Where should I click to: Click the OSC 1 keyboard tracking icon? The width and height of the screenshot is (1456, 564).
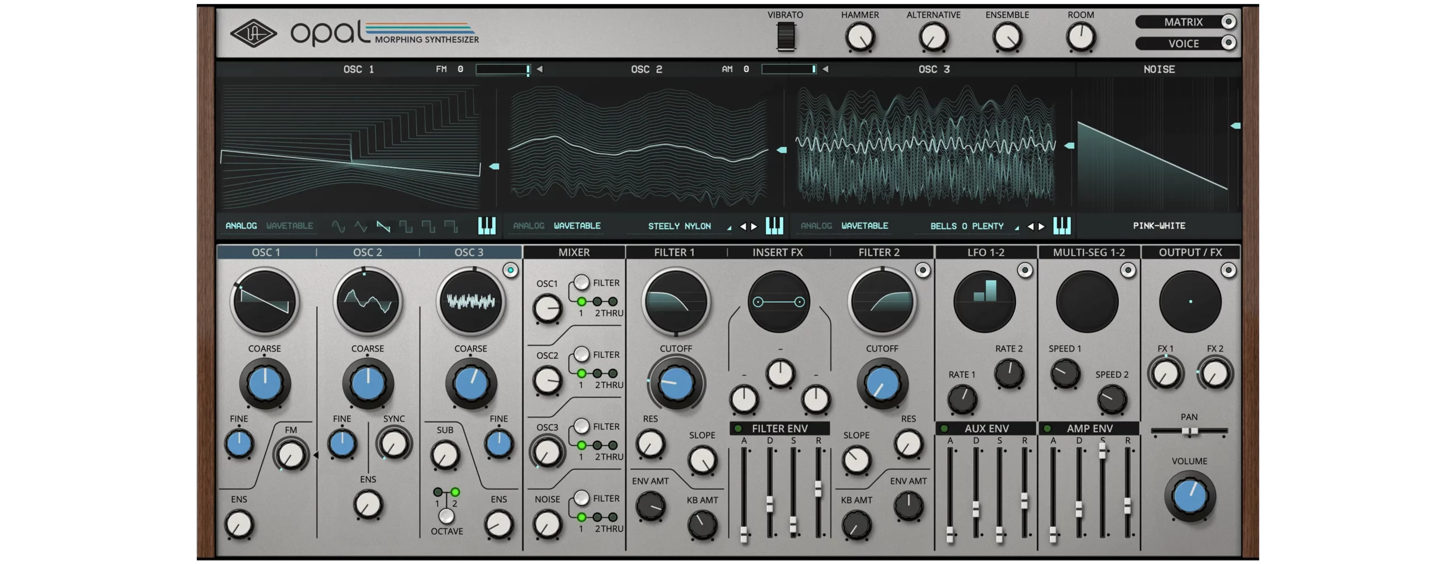(487, 226)
